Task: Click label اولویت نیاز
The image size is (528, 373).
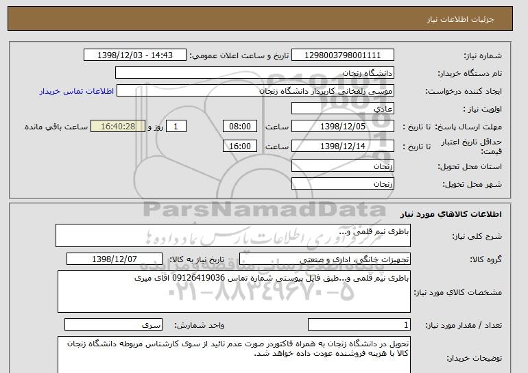Action: click(483, 109)
